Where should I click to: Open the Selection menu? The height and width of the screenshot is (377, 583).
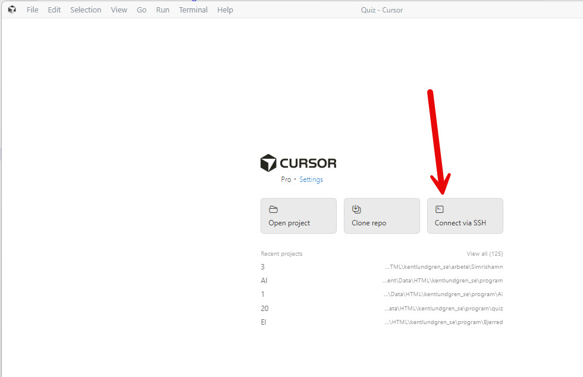pos(86,10)
